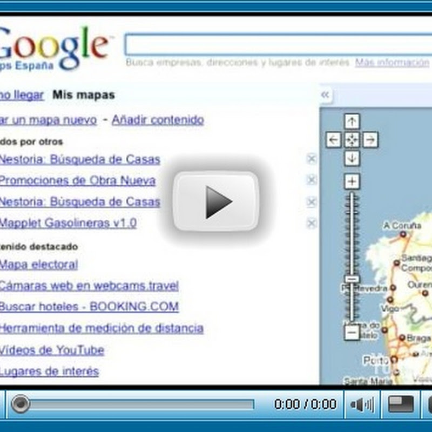Click the A Coruña city marker on map

[x=403, y=234]
